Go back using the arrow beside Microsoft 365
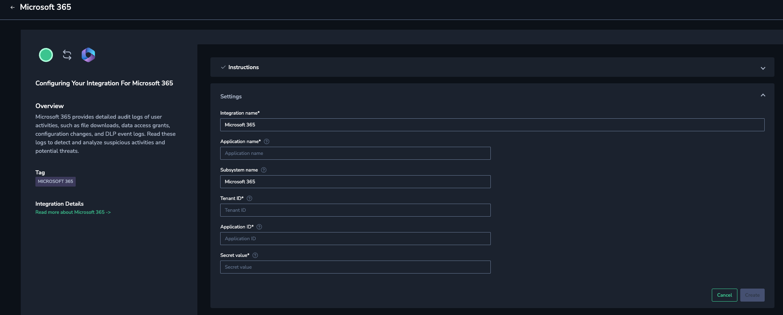This screenshot has width=783, height=315. click(x=13, y=7)
